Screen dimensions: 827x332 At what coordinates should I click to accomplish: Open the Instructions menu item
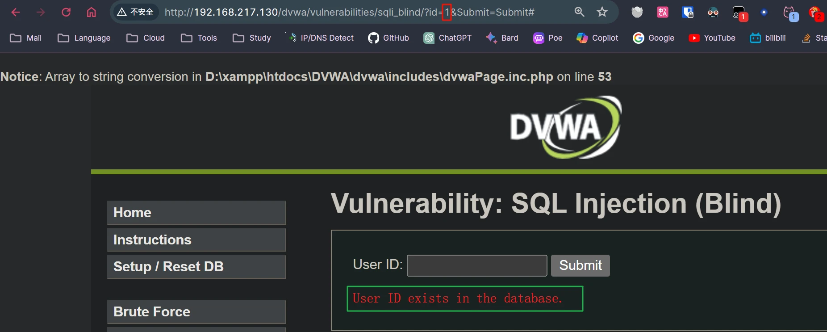point(196,240)
